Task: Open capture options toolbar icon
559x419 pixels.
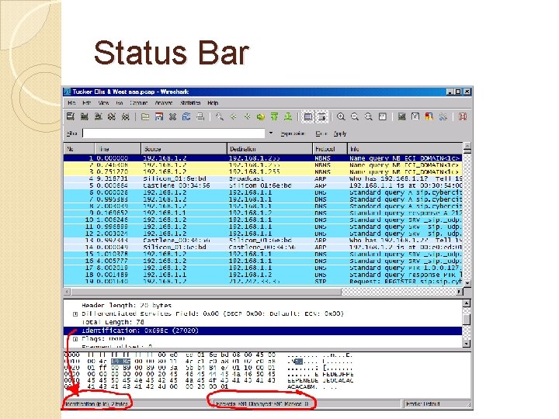Action: pos(84,116)
